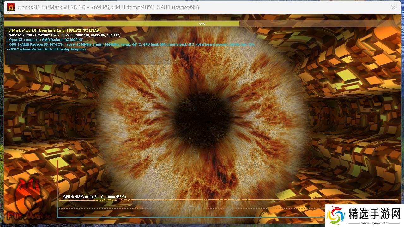Close the FurMark benchmark window

393,7
